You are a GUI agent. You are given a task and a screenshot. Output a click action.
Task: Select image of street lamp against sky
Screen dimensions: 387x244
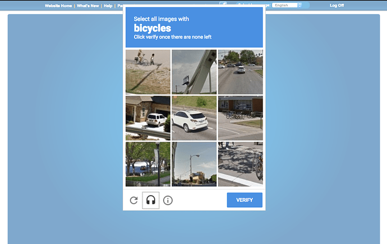(194, 164)
